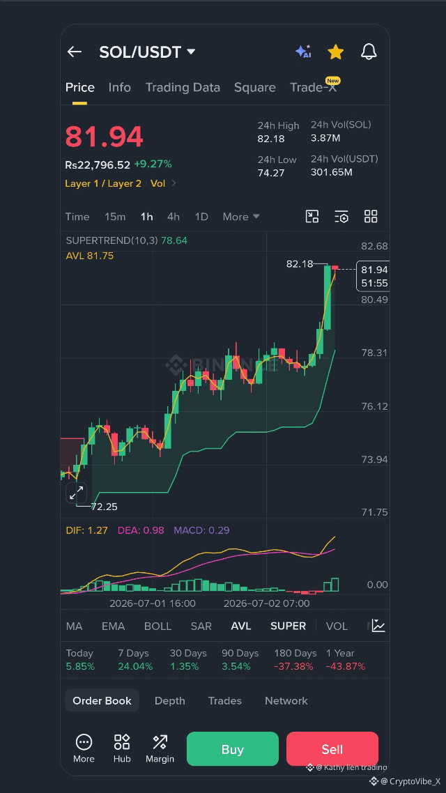The image size is (446, 793).
Task: Open the Trading Data tab
Action: pyautogui.click(x=183, y=88)
